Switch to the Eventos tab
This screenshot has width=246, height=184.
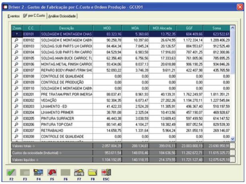click(14, 16)
